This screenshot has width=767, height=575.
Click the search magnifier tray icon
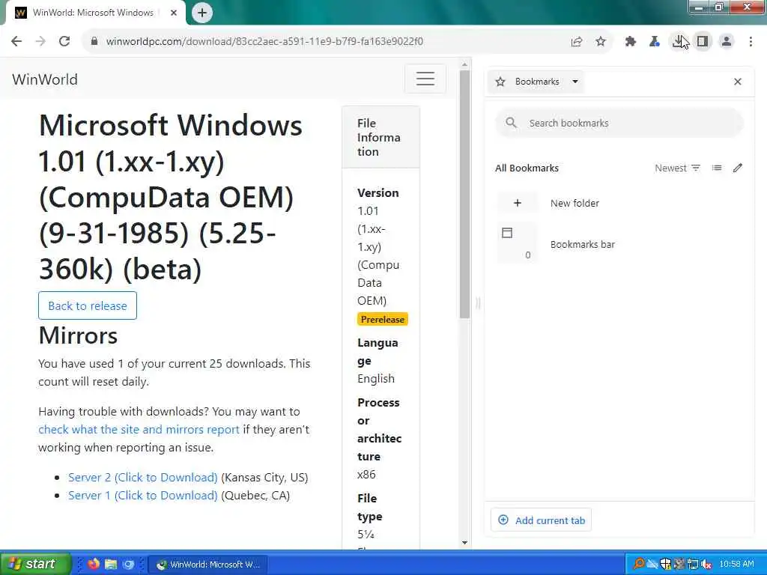point(638,565)
